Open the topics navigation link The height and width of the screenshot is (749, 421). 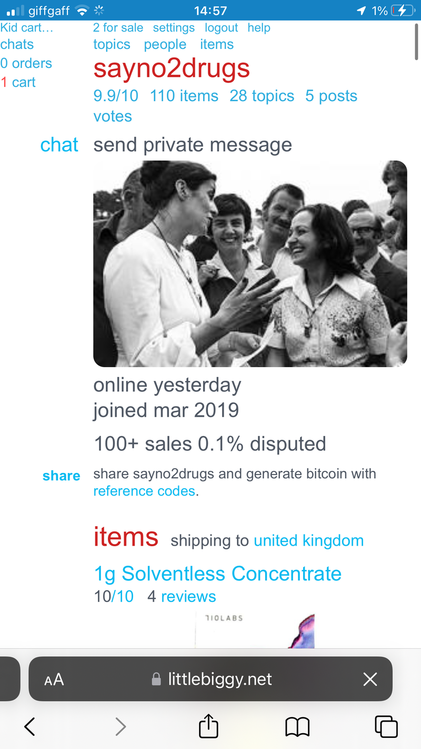coord(112,45)
